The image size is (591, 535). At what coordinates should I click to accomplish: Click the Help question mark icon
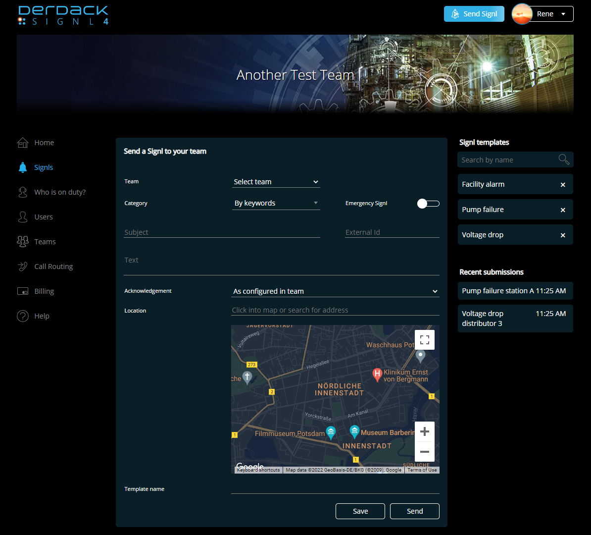(x=23, y=316)
